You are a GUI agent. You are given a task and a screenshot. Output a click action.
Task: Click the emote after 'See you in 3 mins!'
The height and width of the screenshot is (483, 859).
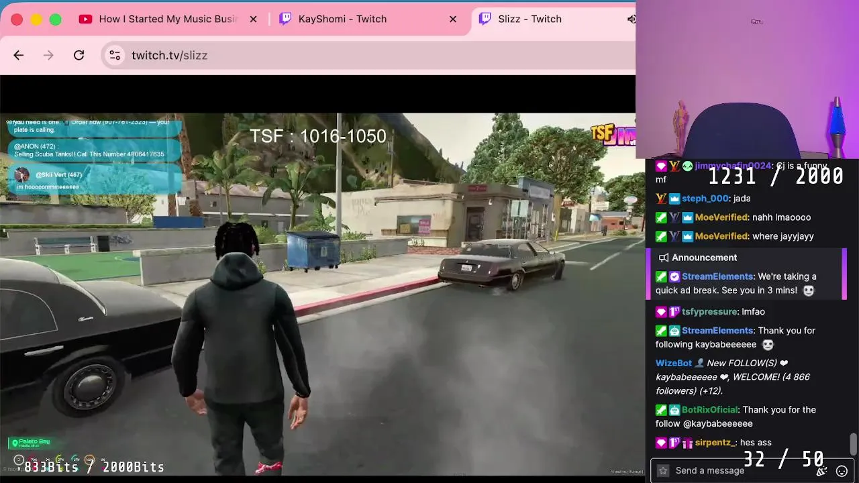[x=809, y=290]
